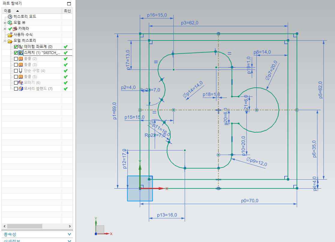Image resolution: width=335 pixels, height=242 pixels.
Task: Expand the 상세정보 panel section
Action: (69, 241)
